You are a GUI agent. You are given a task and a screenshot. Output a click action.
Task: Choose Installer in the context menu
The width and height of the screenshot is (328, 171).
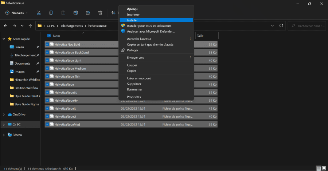pos(156,20)
